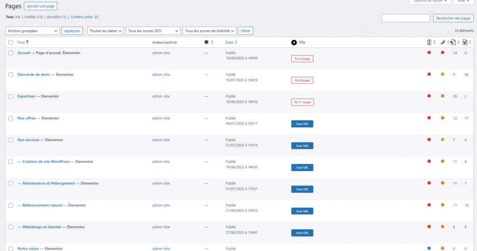
Task: Sort by the comments bubble column icon
Action: (206, 42)
